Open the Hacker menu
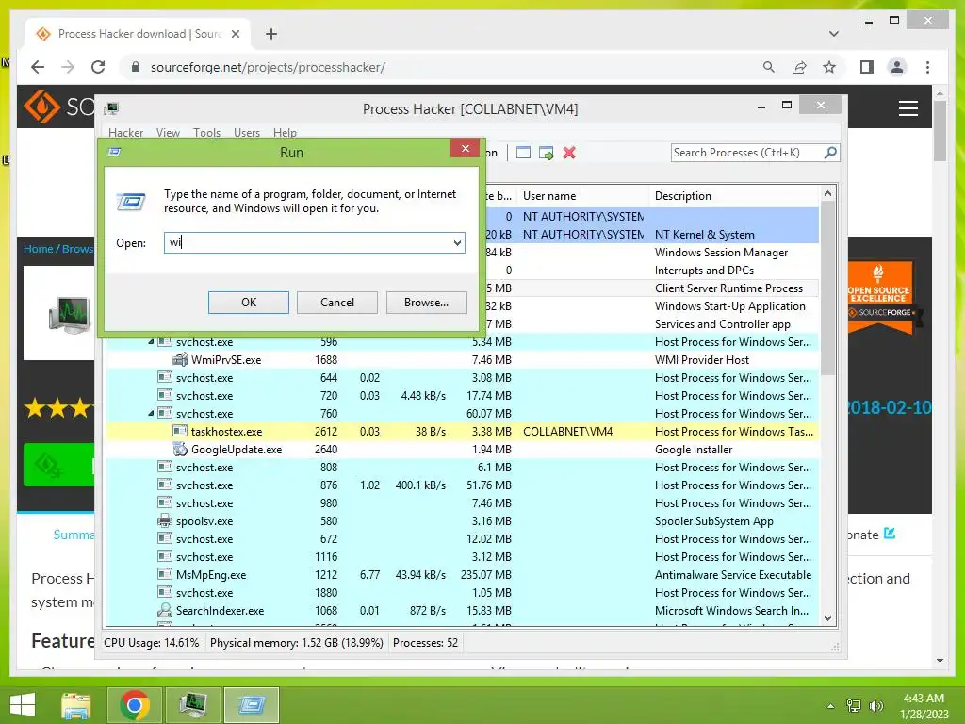This screenshot has width=965, height=724. point(125,132)
